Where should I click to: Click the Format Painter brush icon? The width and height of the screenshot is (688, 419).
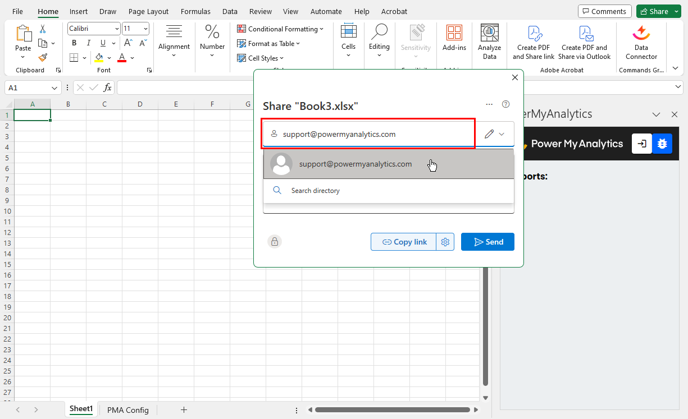click(43, 57)
